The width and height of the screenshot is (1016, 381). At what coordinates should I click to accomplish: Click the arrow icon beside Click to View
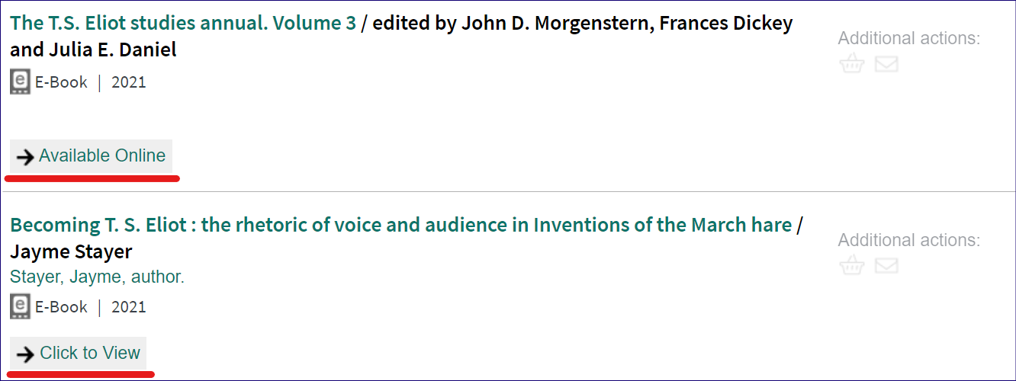(x=26, y=354)
